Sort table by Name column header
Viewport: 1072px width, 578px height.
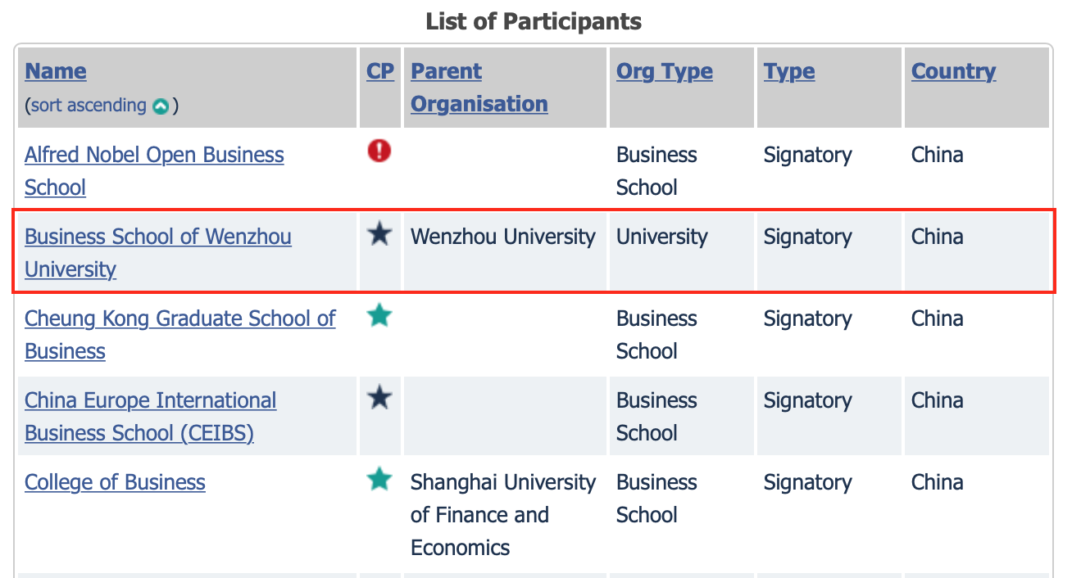point(56,71)
